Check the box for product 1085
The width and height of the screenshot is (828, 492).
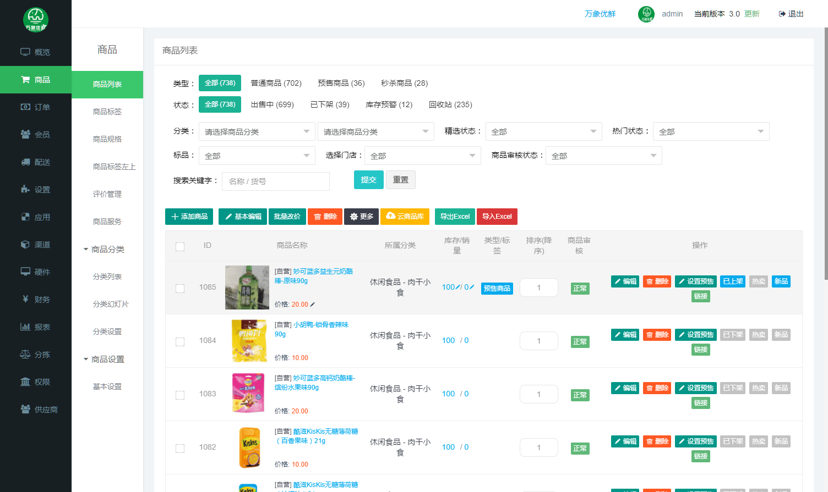click(x=180, y=288)
